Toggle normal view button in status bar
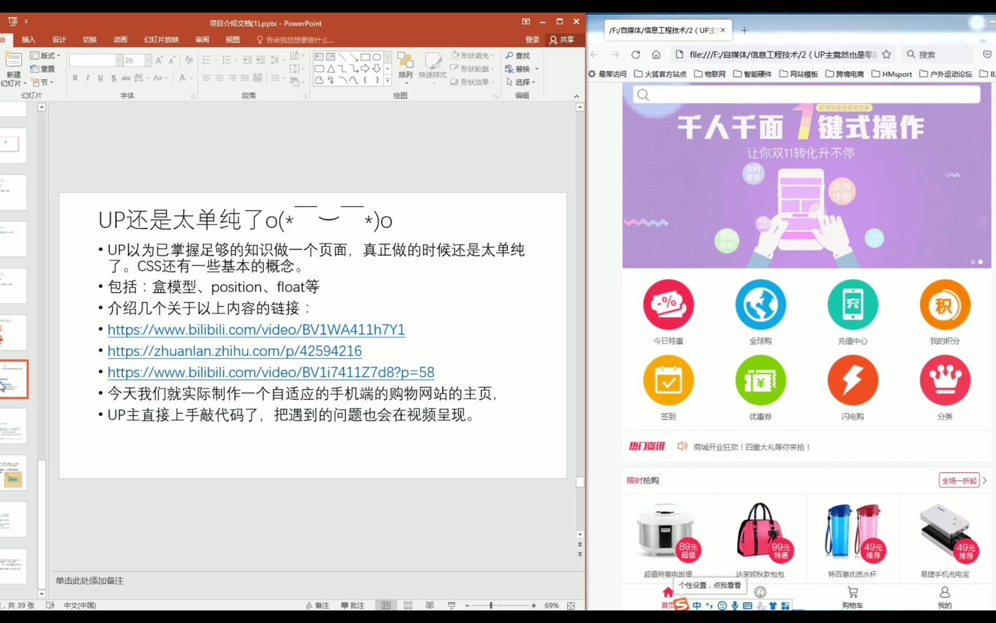This screenshot has height=623, width=996. click(386, 605)
